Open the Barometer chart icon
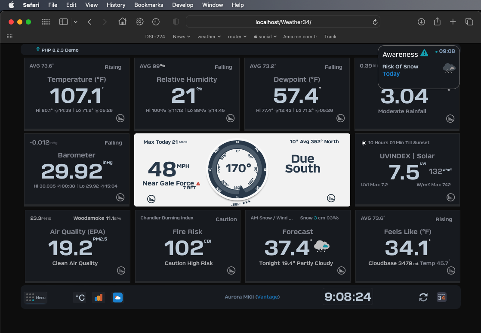481x333 pixels. click(120, 197)
